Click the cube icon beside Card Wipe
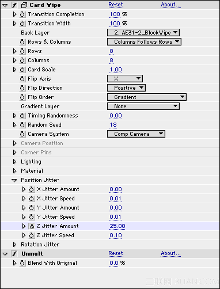 click(24, 5)
